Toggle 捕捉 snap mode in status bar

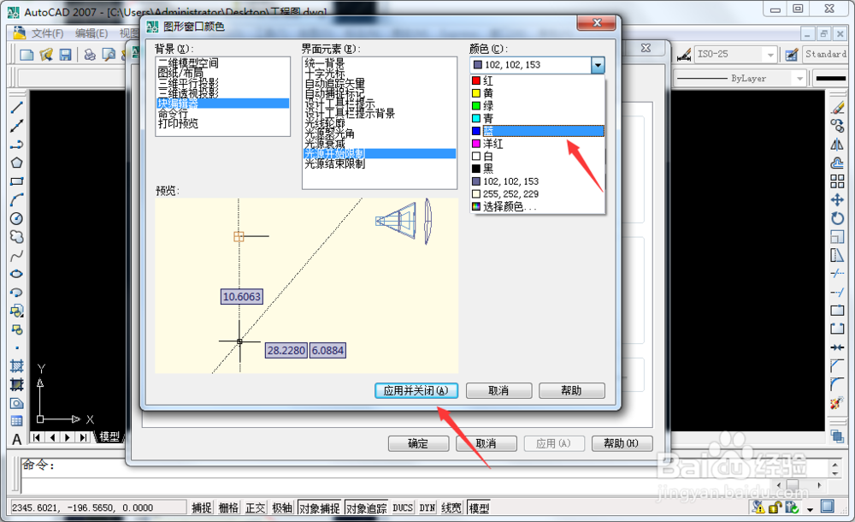pos(201,507)
